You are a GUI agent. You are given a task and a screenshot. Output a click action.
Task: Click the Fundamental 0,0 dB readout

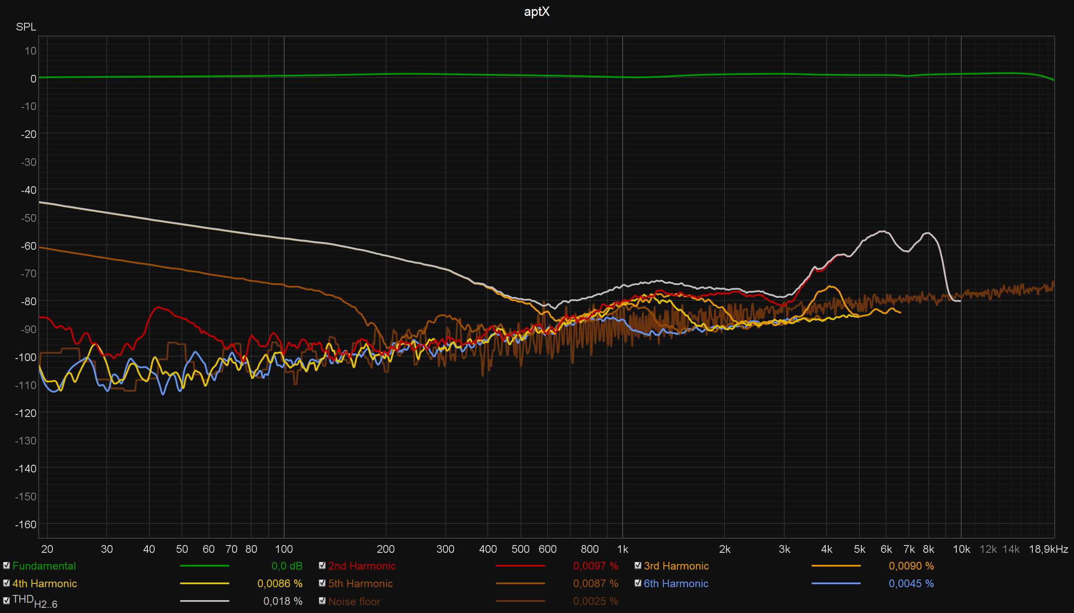click(287, 566)
